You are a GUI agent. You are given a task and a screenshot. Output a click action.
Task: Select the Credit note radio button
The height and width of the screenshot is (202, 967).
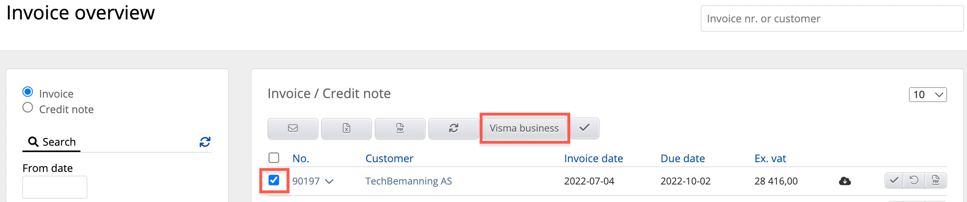point(28,108)
